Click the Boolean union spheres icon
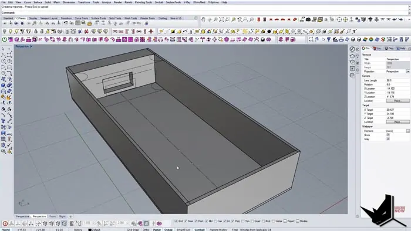 (x=9, y=85)
